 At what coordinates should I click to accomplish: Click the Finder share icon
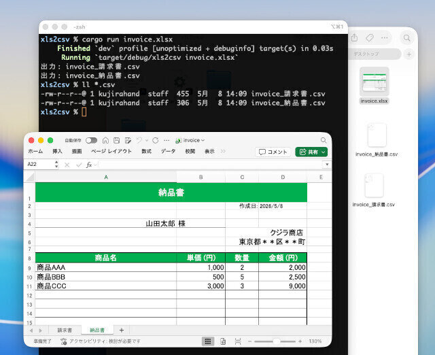(354, 38)
